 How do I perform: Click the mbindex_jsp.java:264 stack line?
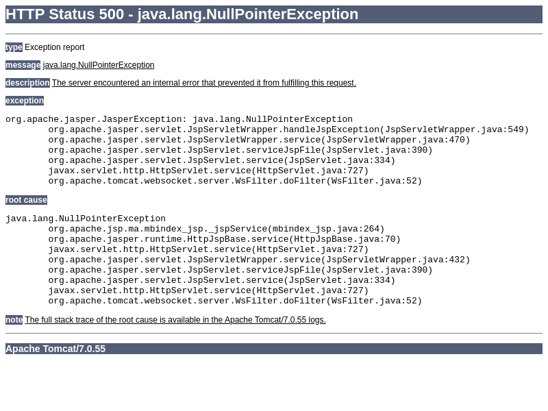(x=216, y=229)
